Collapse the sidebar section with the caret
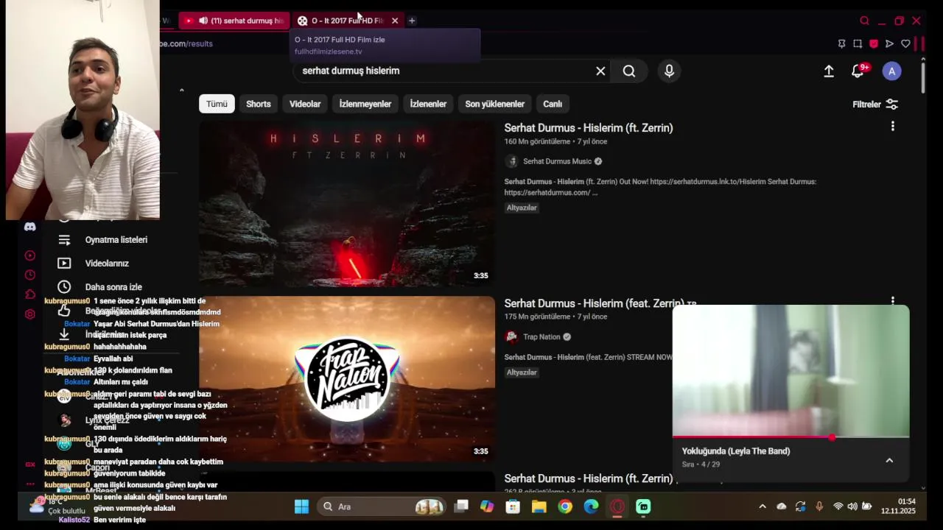This screenshot has width=943, height=530. click(x=181, y=91)
